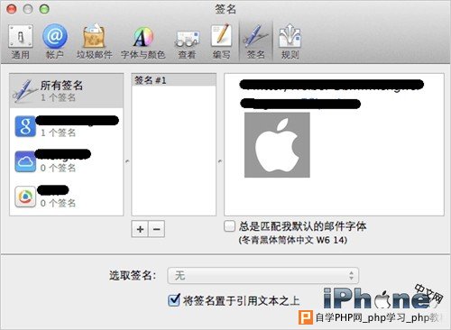The height and width of the screenshot is (330, 451).
Task: Open the 字体与颜色 fonts and colors pane
Action: point(143,41)
